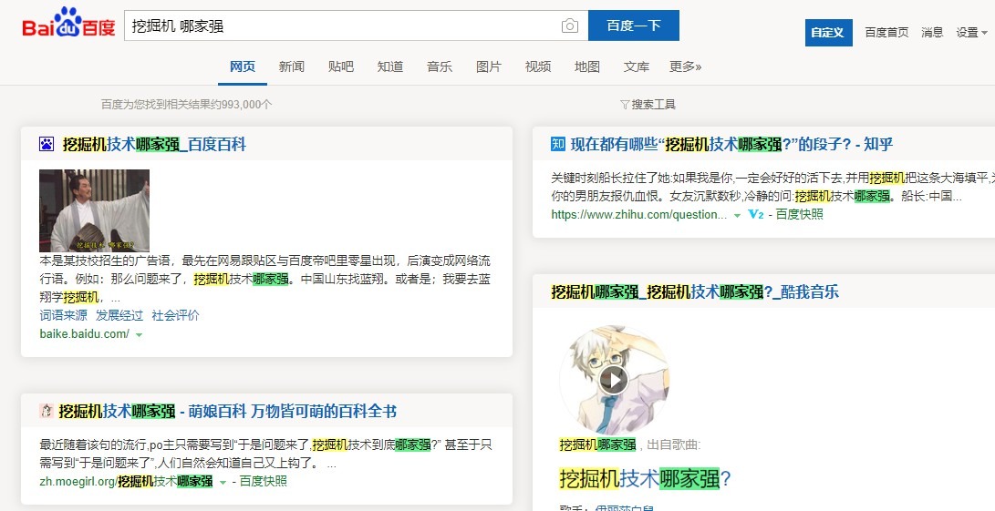Click the zhihu.com/question URL

[x=639, y=214]
